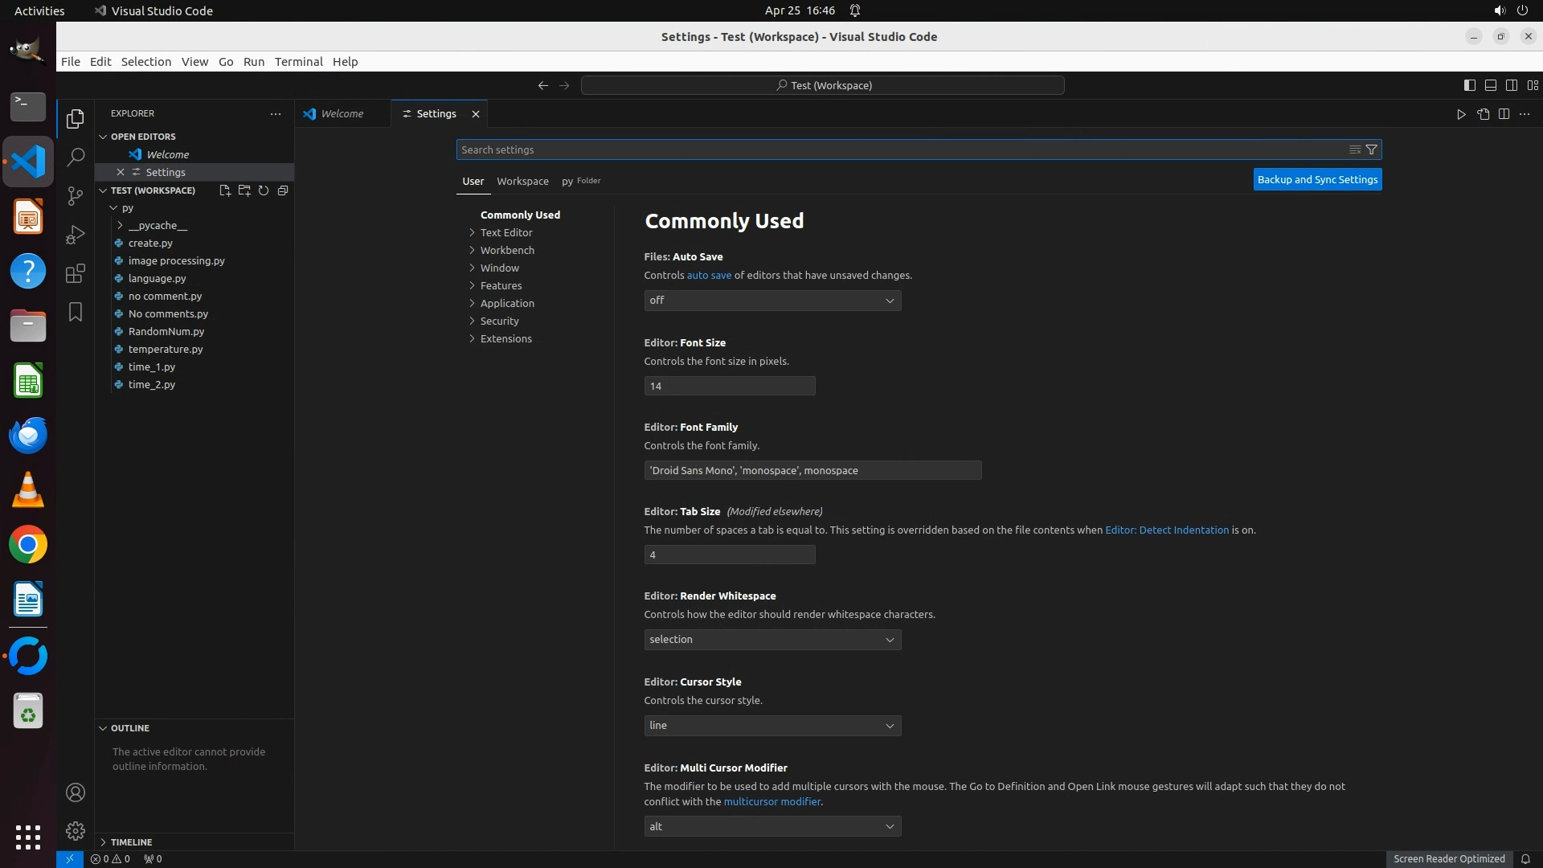This screenshot has width=1543, height=868.
Task: Click Backup and Sync Settings button
Action: point(1317,179)
